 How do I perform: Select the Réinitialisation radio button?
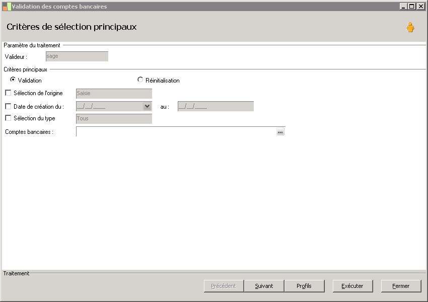[x=140, y=80]
